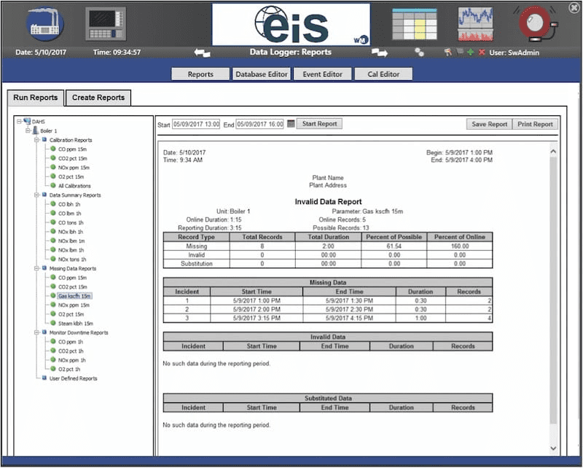Open the Database Editor
The height and width of the screenshot is (468, 583).
pos(261,73)
